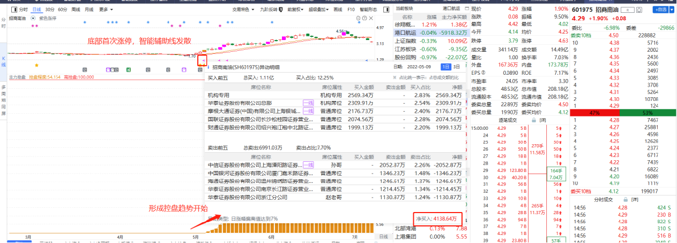Click 一线 tag on 华泰证券总部 row
Viewport: 677px width, 243px height.
tap(308, 103)
